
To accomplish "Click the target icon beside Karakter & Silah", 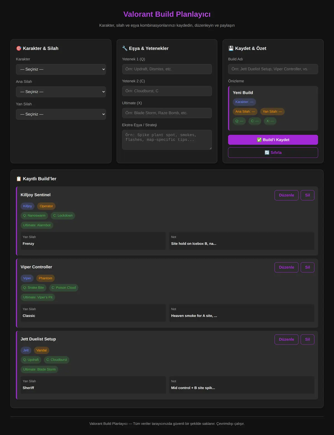I will pyautogui.click(x=19, y=48).
